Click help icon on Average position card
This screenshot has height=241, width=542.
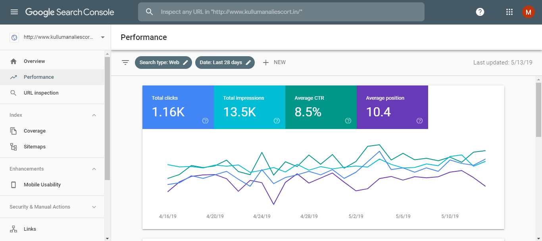coord(419,121)
